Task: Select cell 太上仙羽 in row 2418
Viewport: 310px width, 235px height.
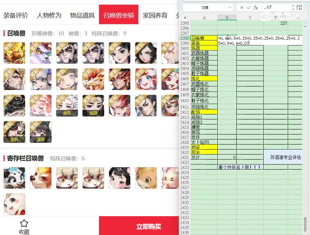Action: coord(204,142)
